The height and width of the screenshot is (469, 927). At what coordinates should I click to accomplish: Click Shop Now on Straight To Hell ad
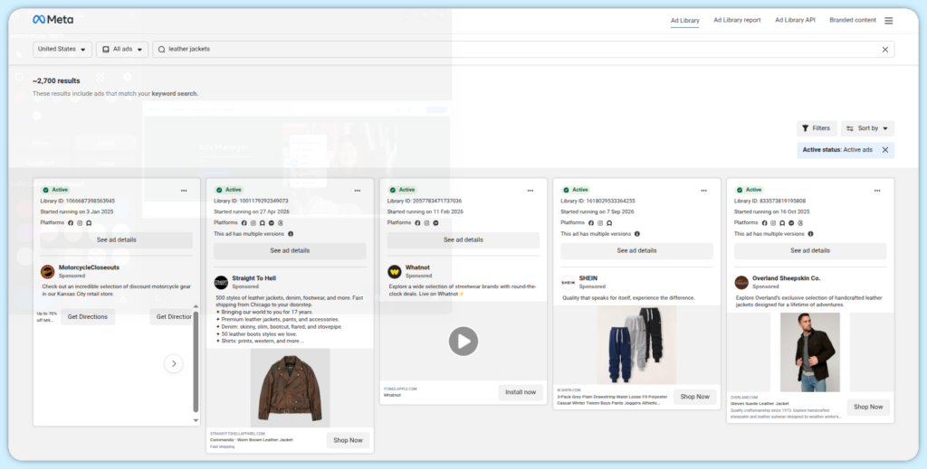click(348, 441)
